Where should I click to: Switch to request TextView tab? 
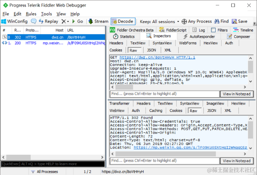(138, 43)
